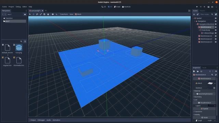Open Inspector object properties tools icon
This screenshot has width=219, height=123.
(216, 75)
